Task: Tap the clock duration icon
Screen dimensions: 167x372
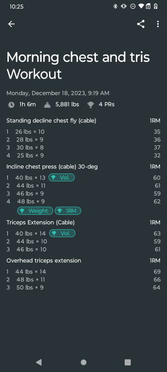Action: (x=11, y=105)
